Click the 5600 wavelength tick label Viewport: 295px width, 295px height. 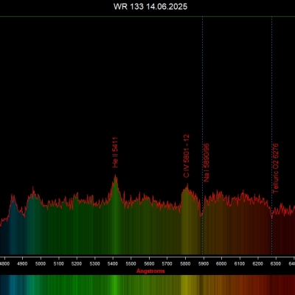click(x=149, y=264)
